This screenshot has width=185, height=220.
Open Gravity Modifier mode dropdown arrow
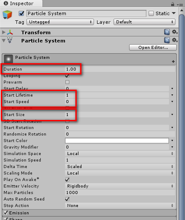tap(172, 147)
